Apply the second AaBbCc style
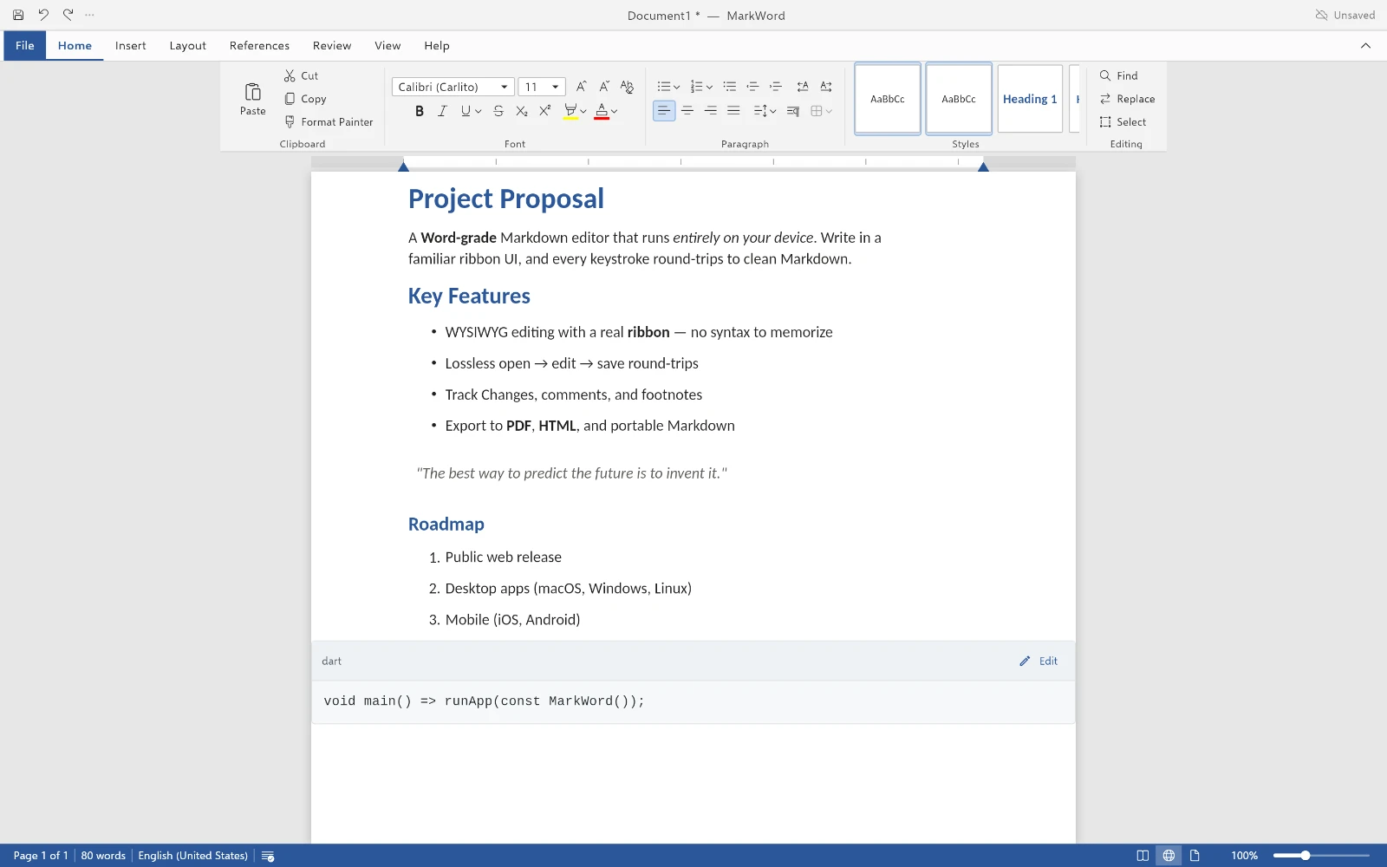Screen dimensions: 1387x867 pos(959,99)
